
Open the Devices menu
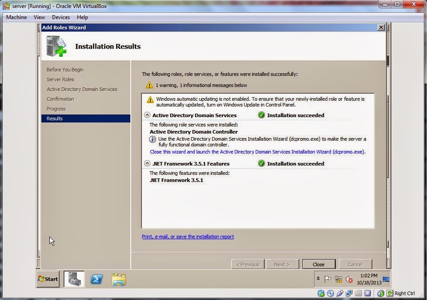[x=61, y=17]
